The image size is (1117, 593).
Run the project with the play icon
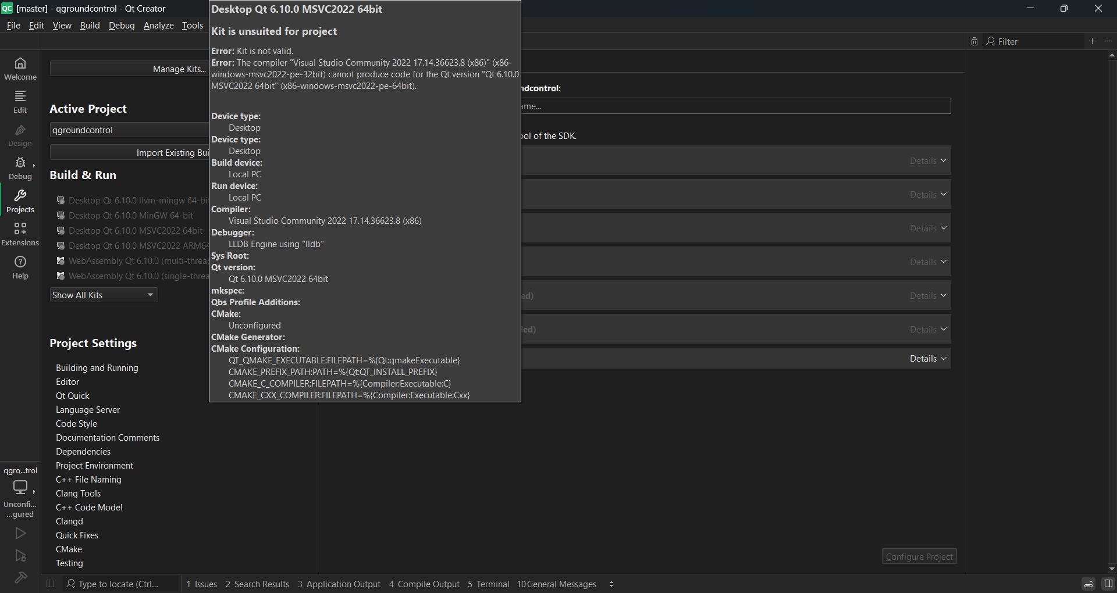click(20, 533)
